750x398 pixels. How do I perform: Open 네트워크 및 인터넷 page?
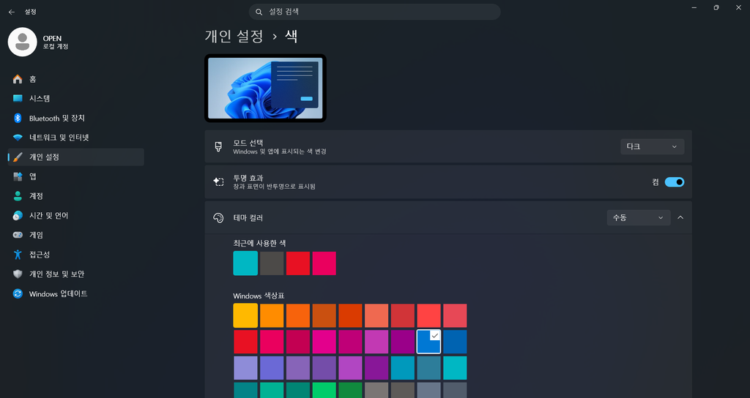(x=76, y=138)
